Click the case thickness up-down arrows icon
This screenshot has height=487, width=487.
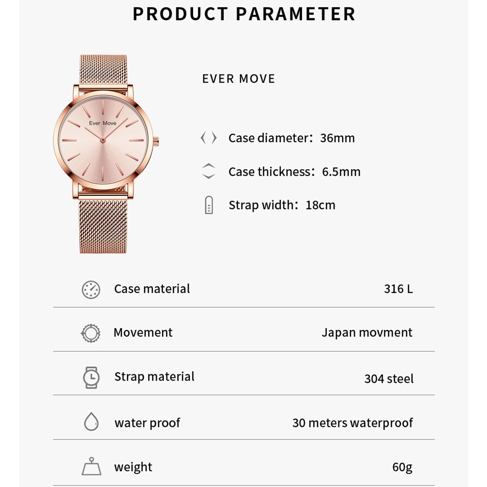tap(209, 171)
